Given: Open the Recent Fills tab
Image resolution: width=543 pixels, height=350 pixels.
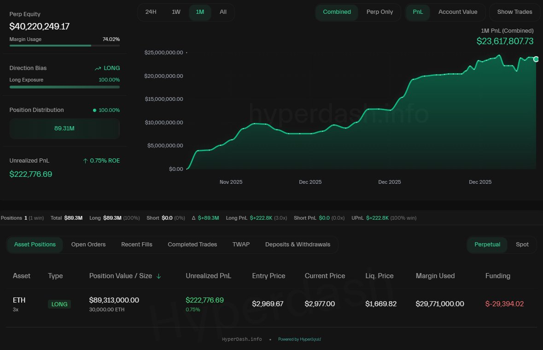Looking at the screenshot, I should pyautogui.click(x=136, y=245).
